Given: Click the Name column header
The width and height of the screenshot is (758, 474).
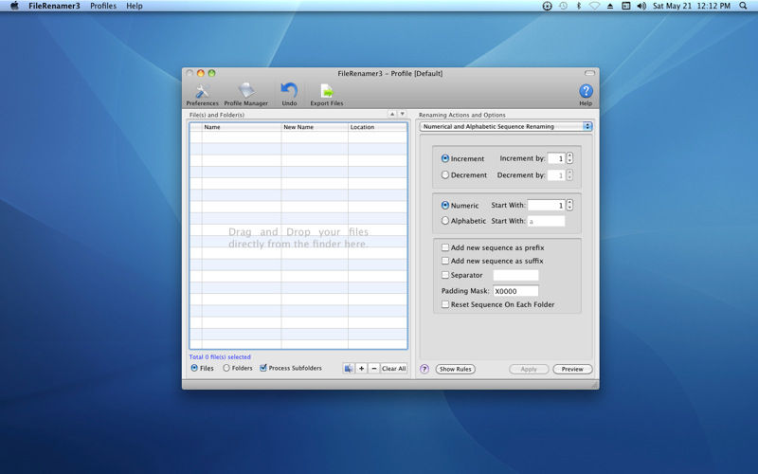Looking at the screenshot, I should (242, 127).
